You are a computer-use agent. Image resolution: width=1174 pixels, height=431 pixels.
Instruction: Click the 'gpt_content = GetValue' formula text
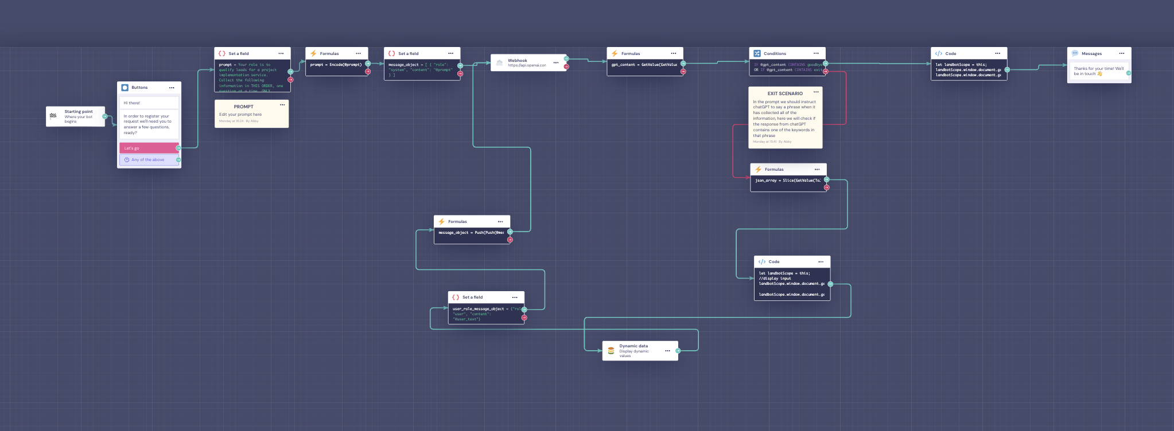pyautogui.click(x=644, y=65)
